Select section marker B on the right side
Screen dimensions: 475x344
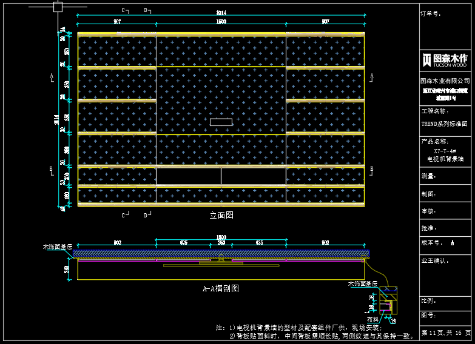point(371,169)
